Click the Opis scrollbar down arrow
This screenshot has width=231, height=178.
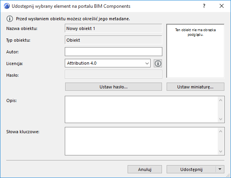pos(220,119)
